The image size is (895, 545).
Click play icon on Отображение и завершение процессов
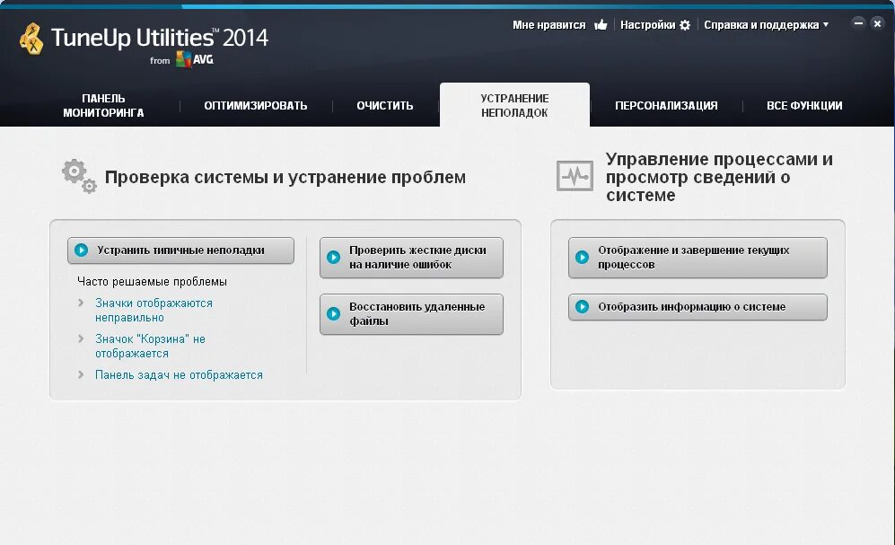pyautogui.click(x=583, y=258)
